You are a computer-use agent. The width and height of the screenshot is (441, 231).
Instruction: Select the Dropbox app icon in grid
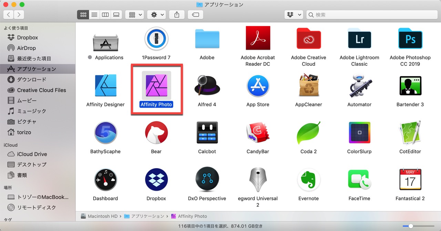[x=156, y=179]
